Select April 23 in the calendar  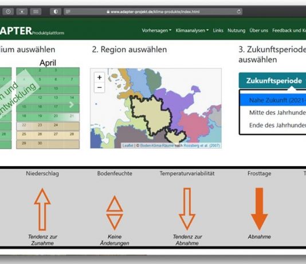pos(40,125)
